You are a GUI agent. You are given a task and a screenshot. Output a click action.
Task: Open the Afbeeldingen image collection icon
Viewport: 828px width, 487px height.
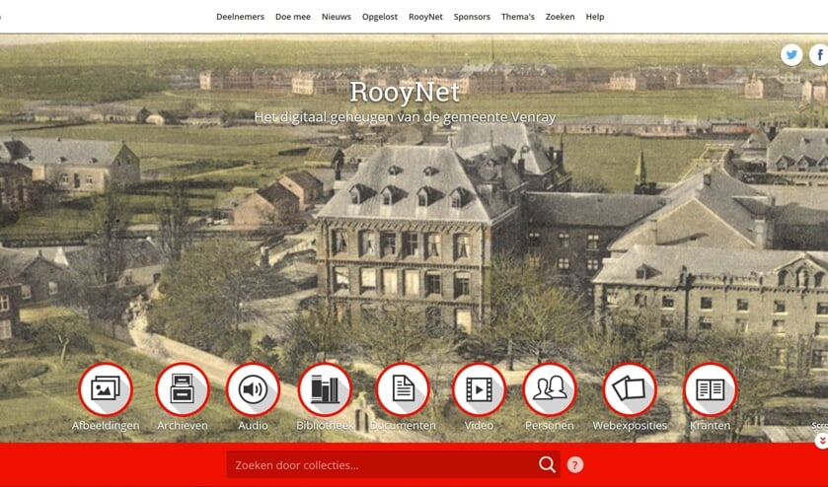106,390
